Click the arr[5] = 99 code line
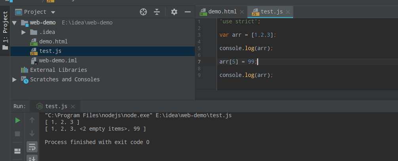This screenshot has height=161, width=398. pos(238,62)
